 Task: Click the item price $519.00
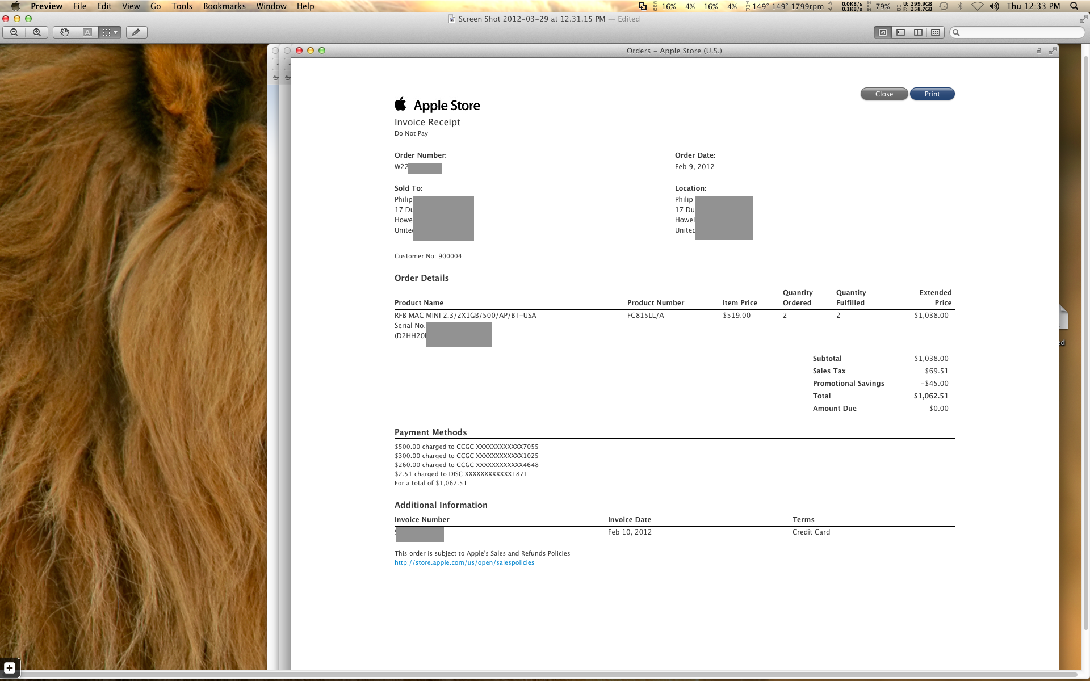coord(736,316)
